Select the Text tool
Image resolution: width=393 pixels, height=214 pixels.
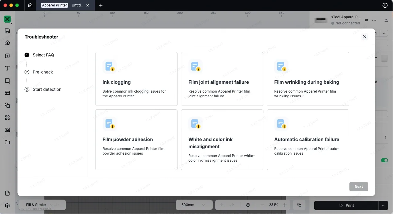(7, 68)
